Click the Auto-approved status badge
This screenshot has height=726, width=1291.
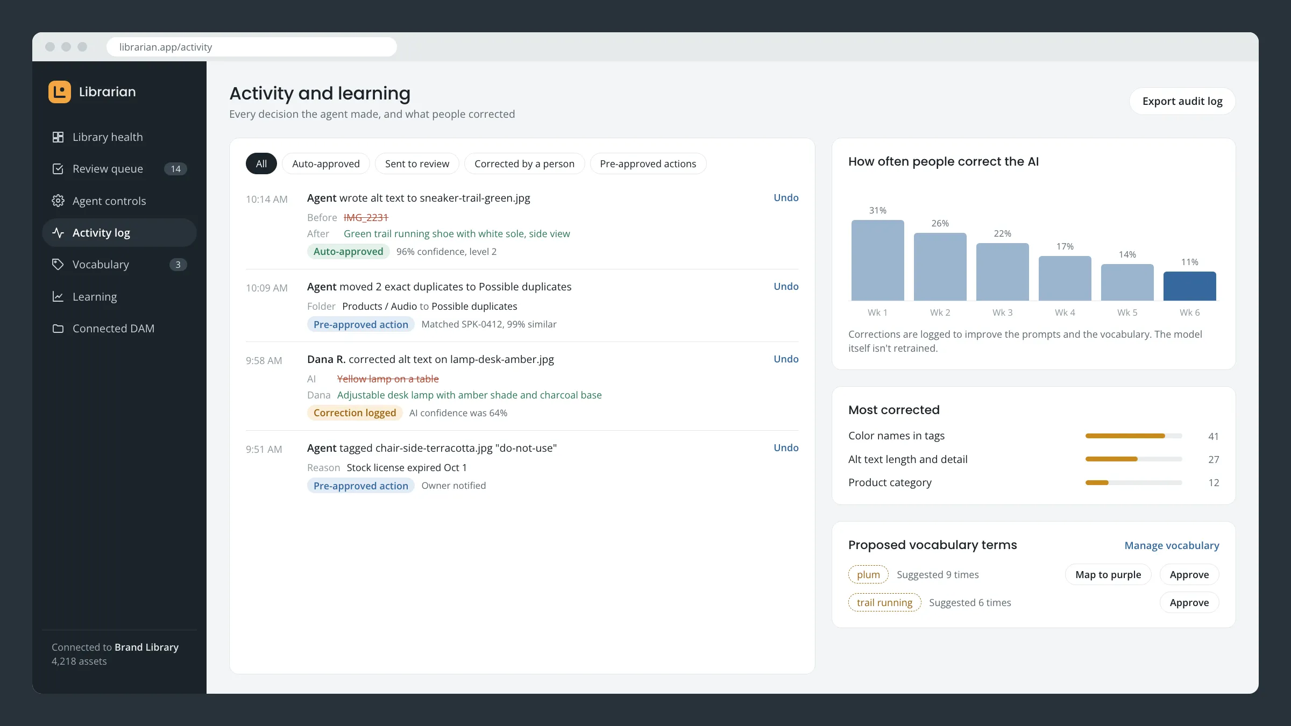pyautogui.click(x=348, y=252)
